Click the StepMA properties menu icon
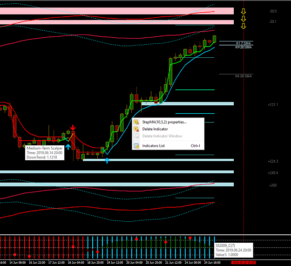Viewport: 291px width, 266px height. click(x=136, y=122)
